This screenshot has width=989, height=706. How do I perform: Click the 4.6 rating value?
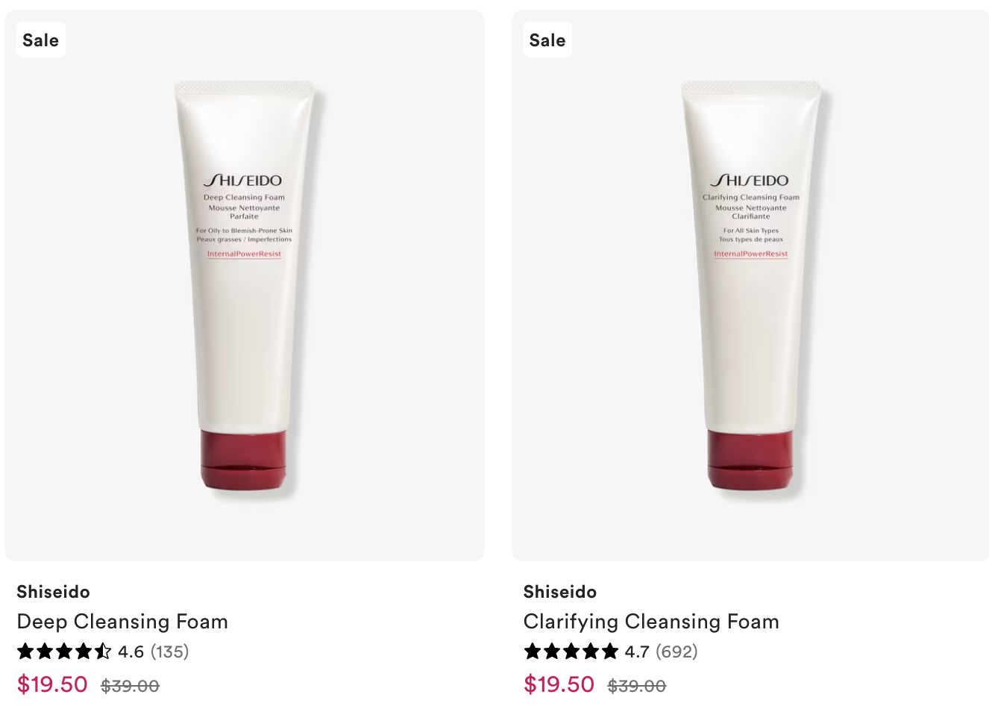(131, 652)
